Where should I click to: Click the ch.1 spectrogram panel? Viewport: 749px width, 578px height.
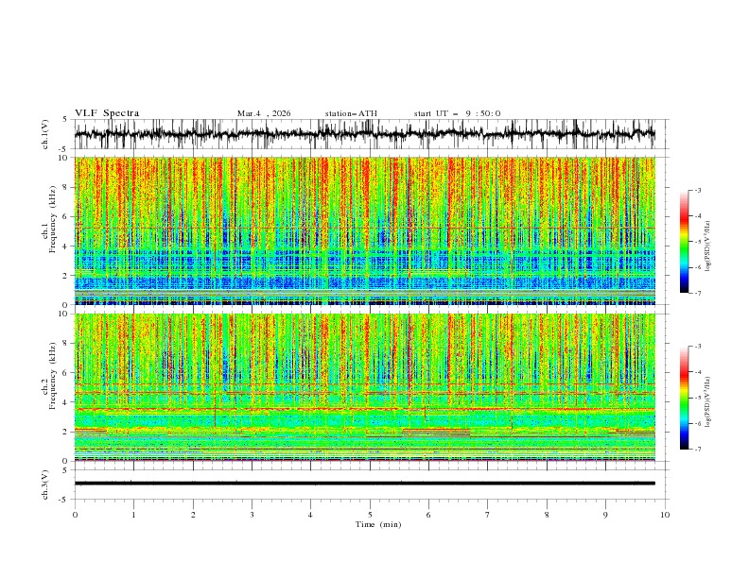tap(364, 230)
